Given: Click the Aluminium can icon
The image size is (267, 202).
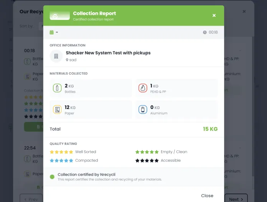Looking at the screenshot, I should (x=143, y=110).
